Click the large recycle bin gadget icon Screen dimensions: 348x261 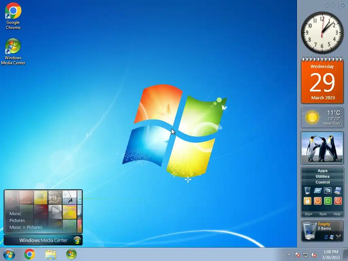[x=310, y=231]
